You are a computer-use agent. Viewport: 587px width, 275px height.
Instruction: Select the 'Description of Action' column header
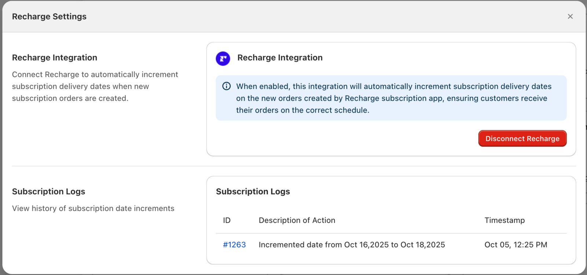point(297,220)
